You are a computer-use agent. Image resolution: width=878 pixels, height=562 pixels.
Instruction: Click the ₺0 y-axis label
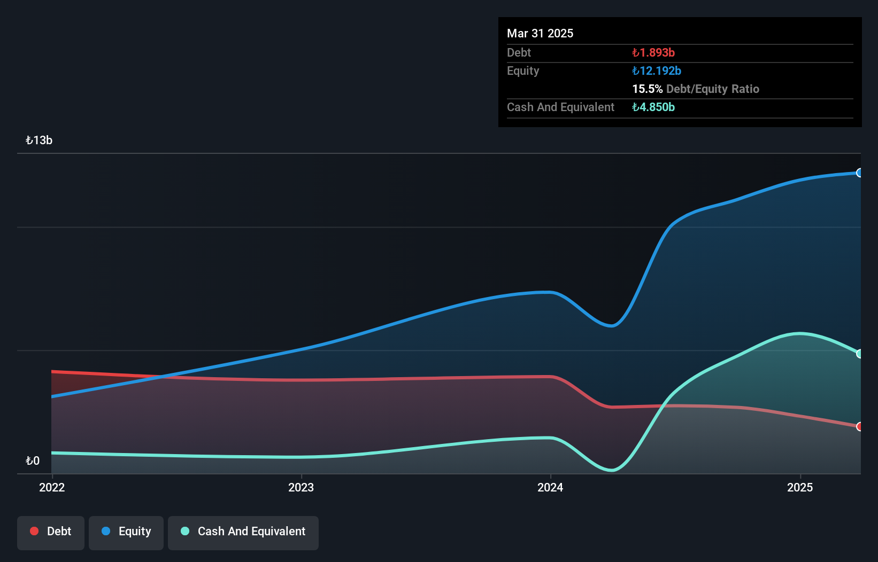[33, 461]
